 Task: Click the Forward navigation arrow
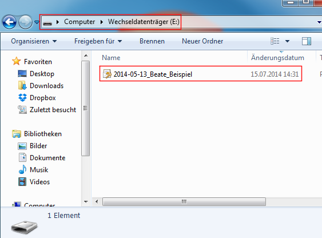(x=26, y=22)
